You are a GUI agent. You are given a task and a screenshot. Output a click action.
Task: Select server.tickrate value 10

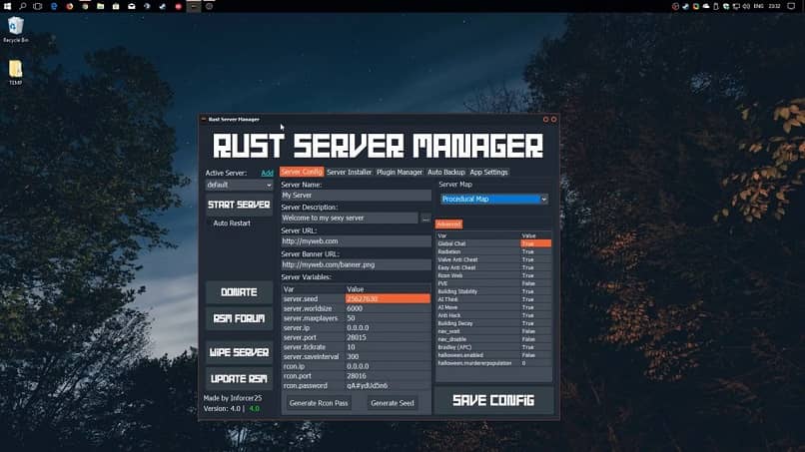[x=388, y=347]
